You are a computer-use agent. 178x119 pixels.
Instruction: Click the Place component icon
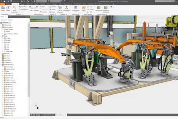3,8
